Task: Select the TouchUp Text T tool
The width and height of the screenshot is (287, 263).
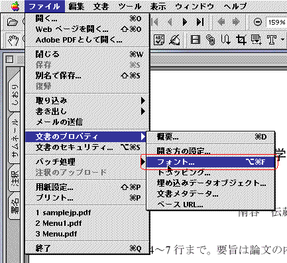Action: point(272,40)
